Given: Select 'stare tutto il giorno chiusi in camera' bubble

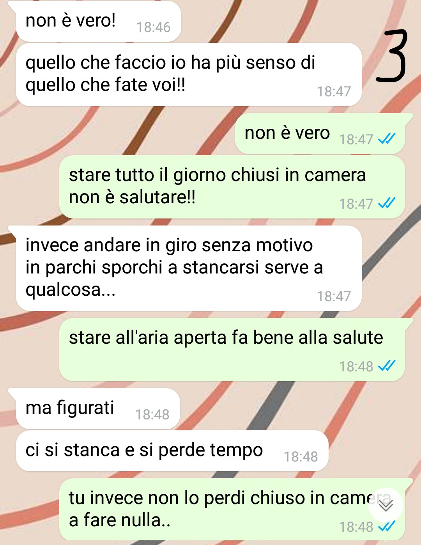Looking at the screenshot, I should pos(232,187).
